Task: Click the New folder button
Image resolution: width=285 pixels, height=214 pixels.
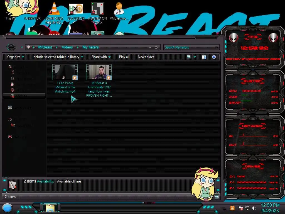Action: click(x=146, y=57)
